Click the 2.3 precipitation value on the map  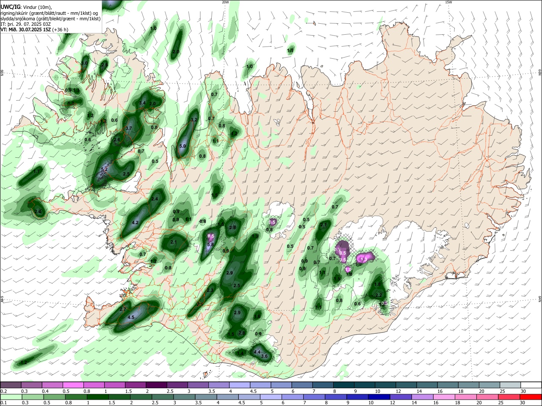tap(210, 290)
